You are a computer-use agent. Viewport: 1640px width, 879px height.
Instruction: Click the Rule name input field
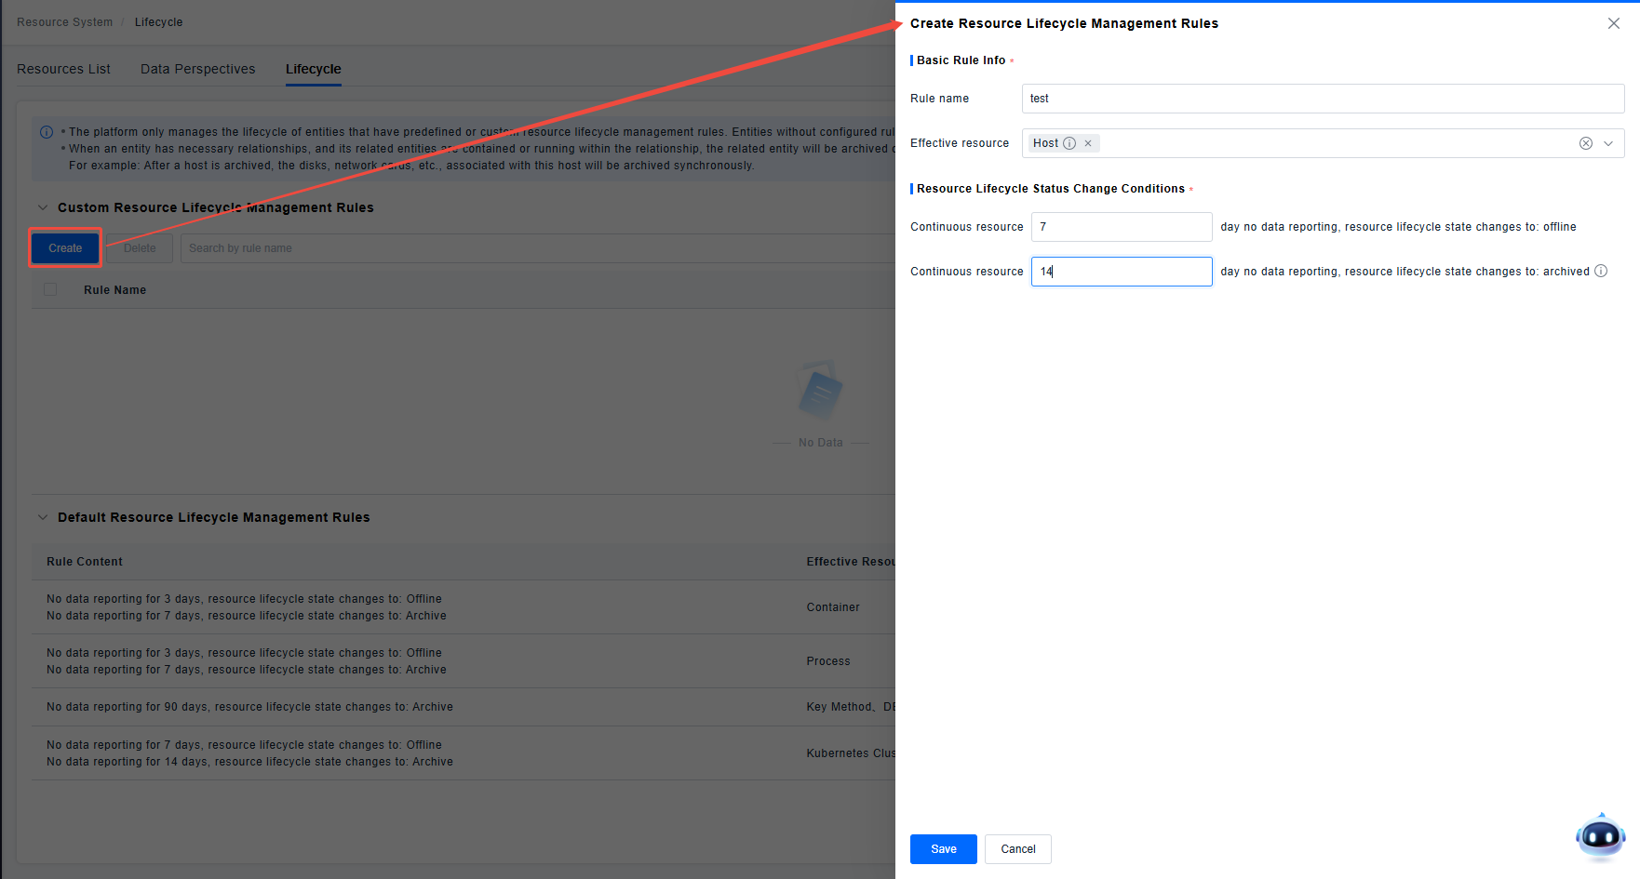point(1322,99)
